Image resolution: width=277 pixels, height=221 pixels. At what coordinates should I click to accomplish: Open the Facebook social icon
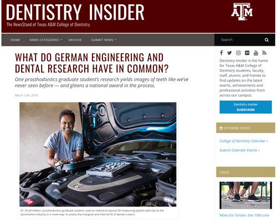click(221, 53)
